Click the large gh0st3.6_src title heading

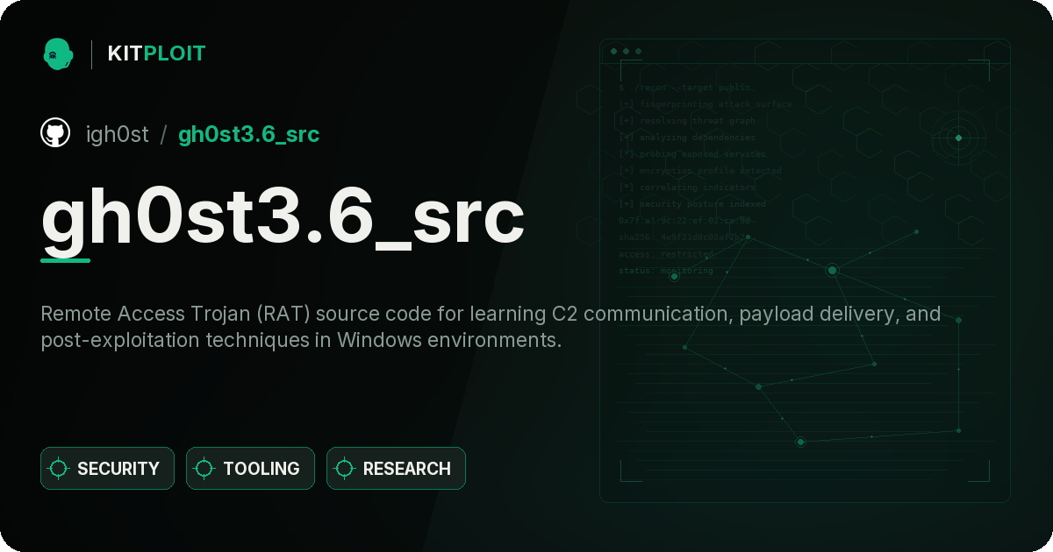283,216
